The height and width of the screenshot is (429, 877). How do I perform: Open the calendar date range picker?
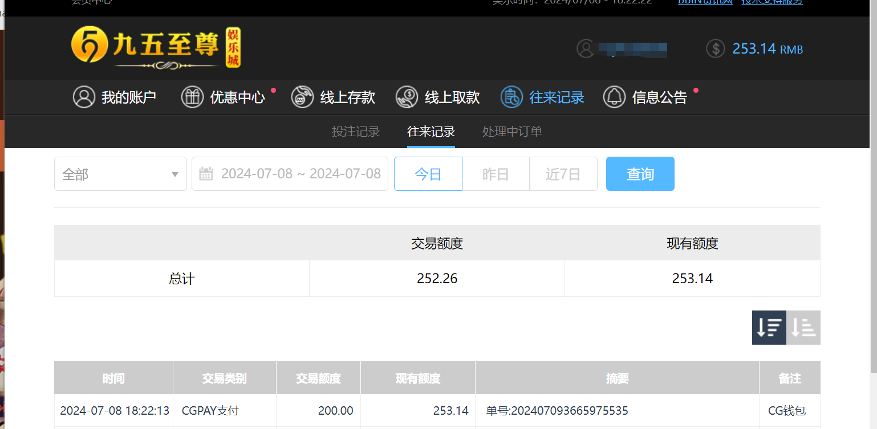(205, 174)
